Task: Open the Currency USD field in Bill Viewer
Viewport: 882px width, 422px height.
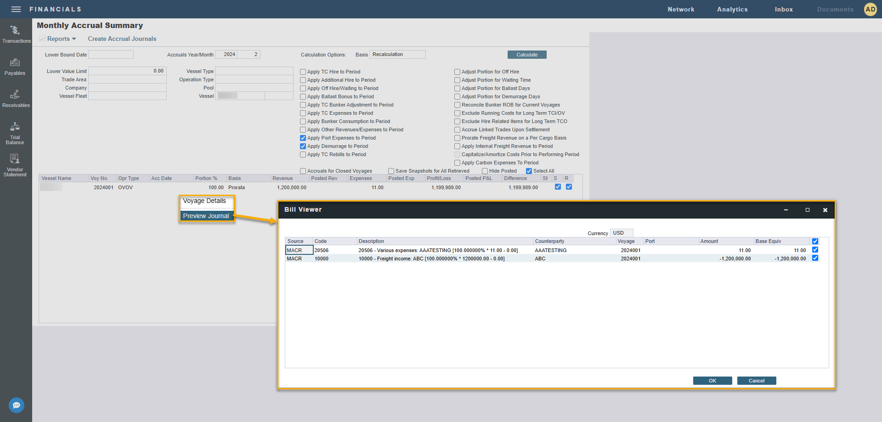Action: tap(621, 233)
